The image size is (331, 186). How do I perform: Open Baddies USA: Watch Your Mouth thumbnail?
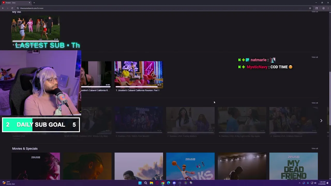(139, 120)
